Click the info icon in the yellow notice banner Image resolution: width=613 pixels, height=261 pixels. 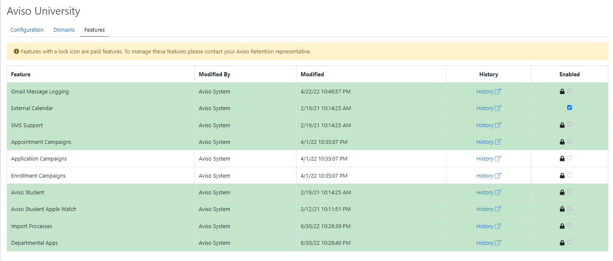(x=16, y=52)
